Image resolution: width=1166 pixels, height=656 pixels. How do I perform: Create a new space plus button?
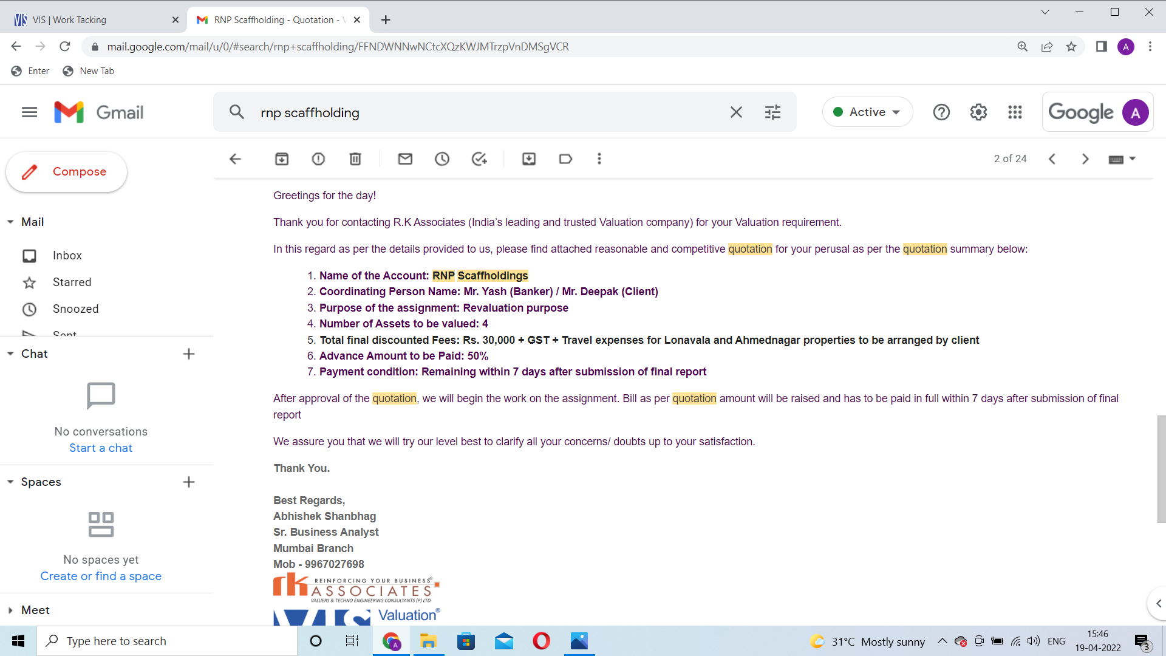[189, 482]
